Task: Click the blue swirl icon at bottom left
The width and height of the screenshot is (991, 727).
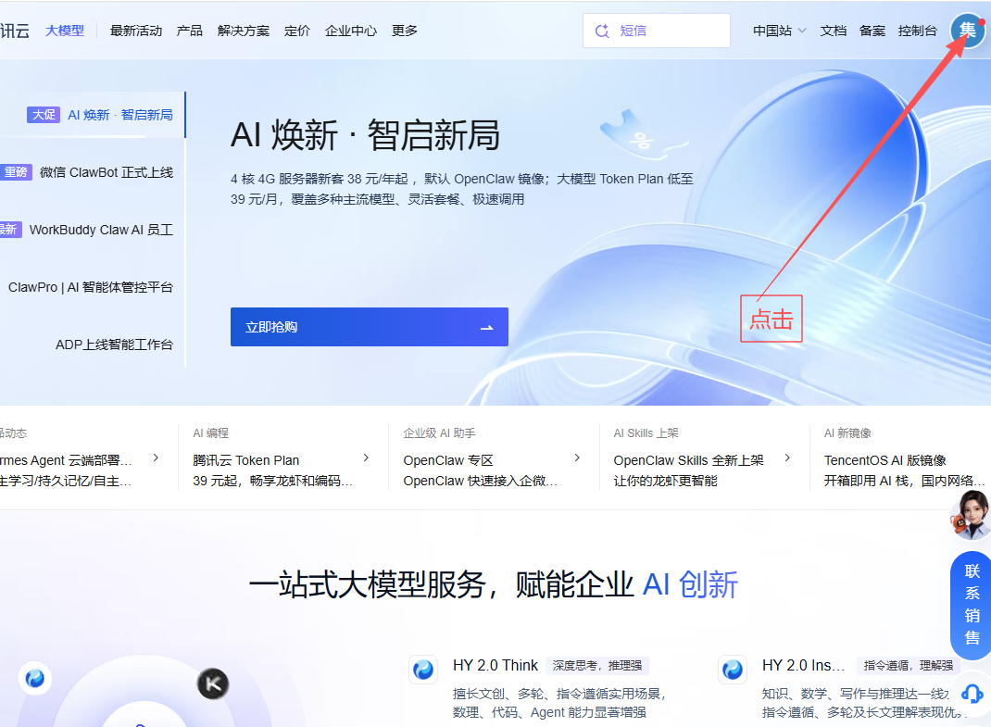Action: click(x=35, y=679)
